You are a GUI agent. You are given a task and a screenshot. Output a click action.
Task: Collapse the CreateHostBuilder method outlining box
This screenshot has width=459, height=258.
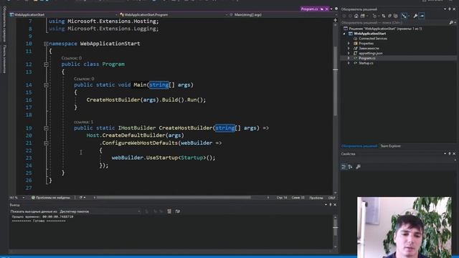[46, 128]
